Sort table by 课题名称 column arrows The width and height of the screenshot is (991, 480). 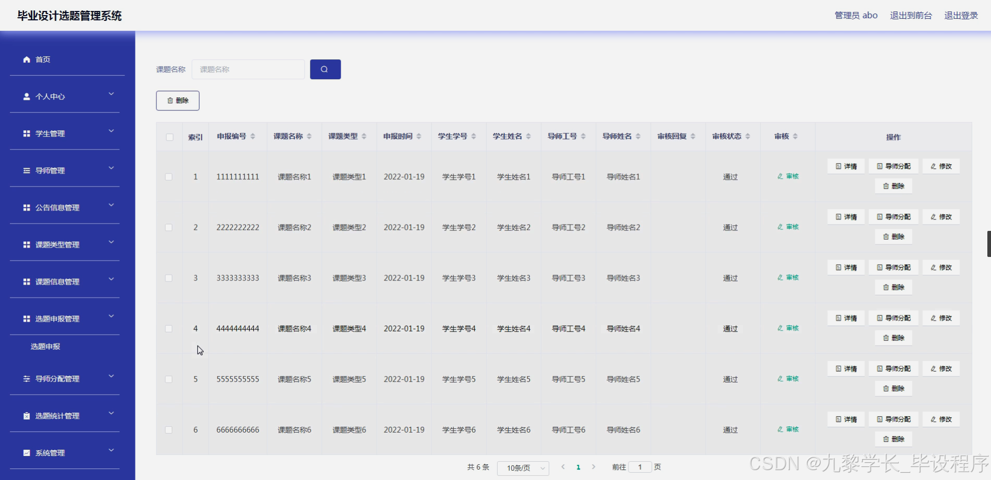click(x=309, y=136)
